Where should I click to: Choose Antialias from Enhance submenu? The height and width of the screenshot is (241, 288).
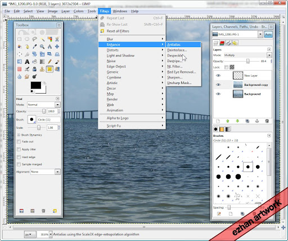[183, 44]
